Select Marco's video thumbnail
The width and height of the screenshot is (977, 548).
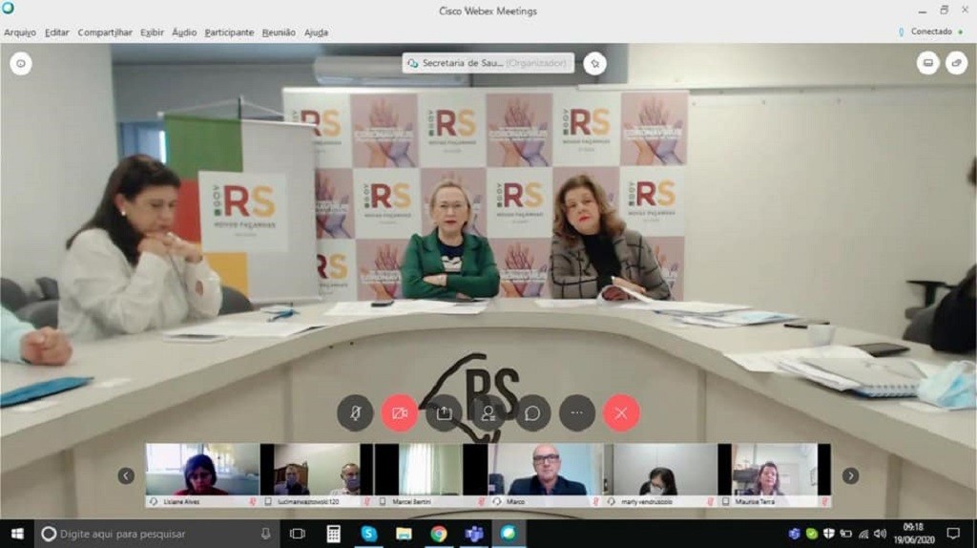click(x=546, y=470)
